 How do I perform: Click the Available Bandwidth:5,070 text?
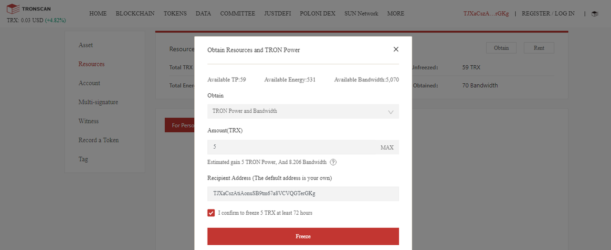(367, 80)
